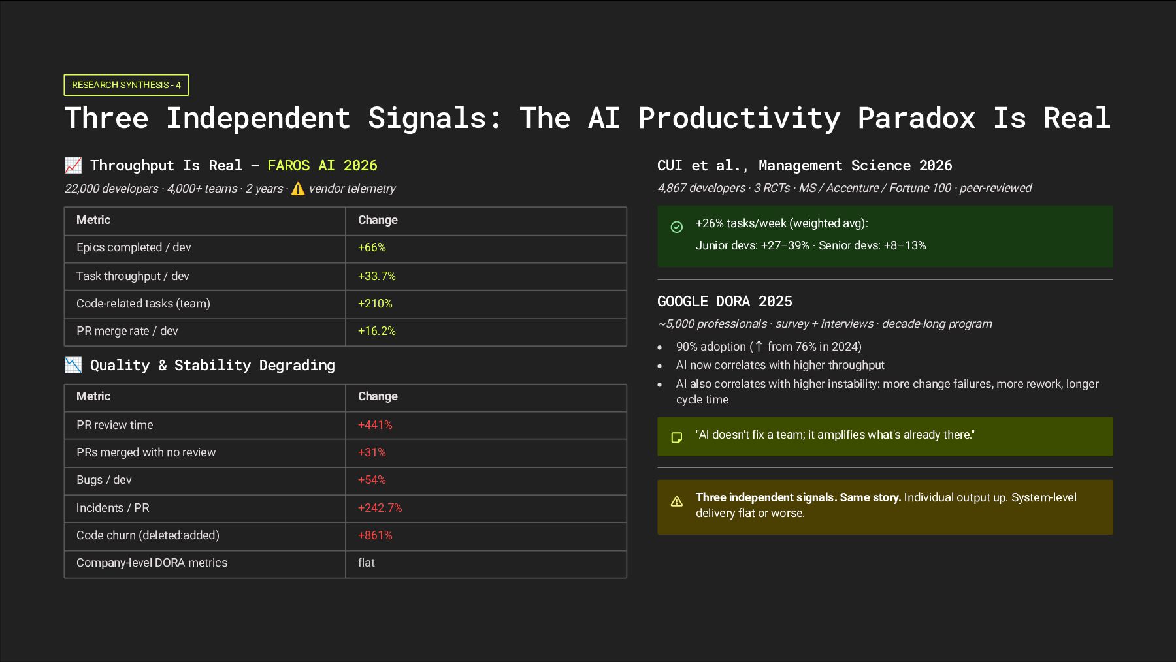Click the upward trend chart icon
The width and height of the screenshot is (1176, 662).
[73, 166]
